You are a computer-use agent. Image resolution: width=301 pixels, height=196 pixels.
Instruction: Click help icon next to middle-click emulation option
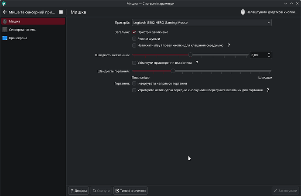click(x=229, y=45)
